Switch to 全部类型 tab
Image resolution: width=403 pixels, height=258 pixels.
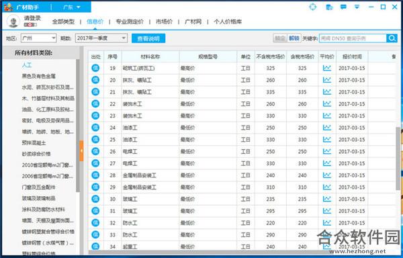point(63,21)
